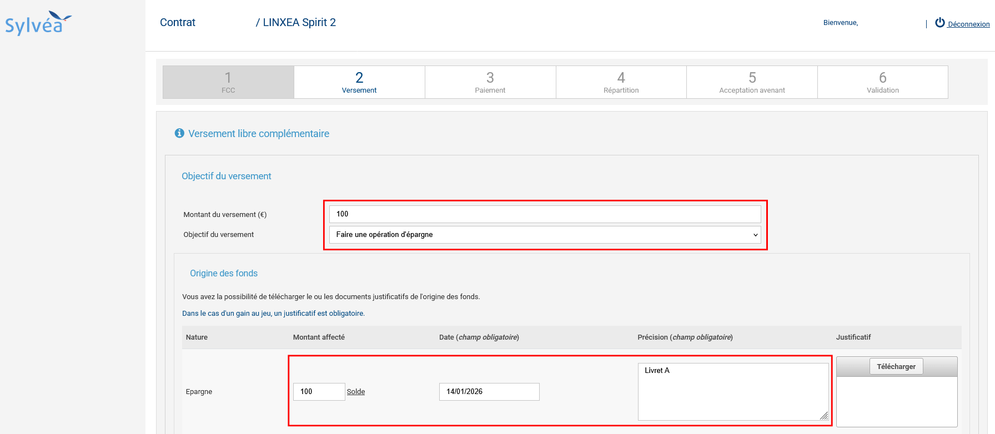Click the Montant du versement field

click(x=545, y=214)
